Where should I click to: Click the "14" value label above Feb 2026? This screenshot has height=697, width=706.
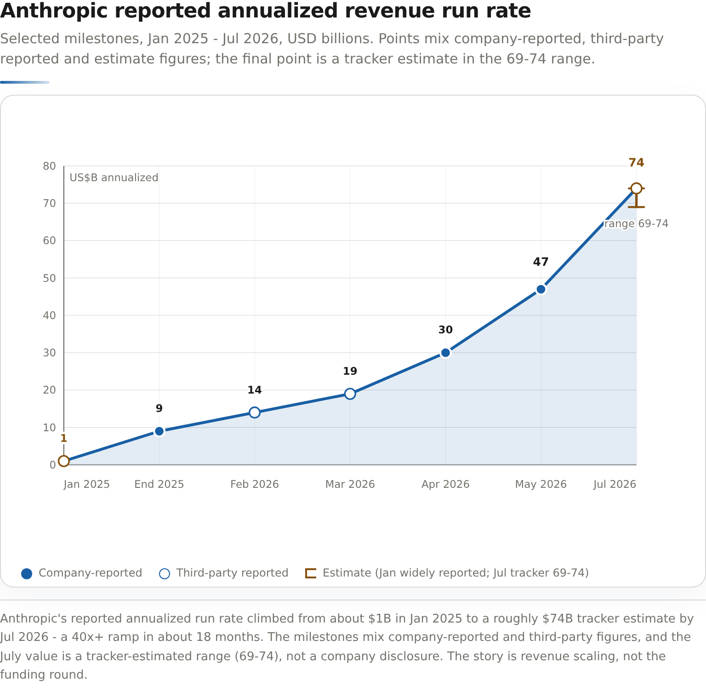tap(255, 390)
